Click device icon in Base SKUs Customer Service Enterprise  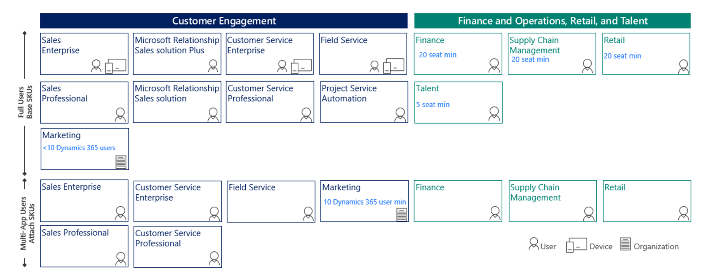[x=302, y=66]
